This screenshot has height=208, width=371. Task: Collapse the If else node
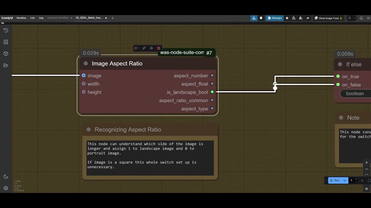click(340, 64)
